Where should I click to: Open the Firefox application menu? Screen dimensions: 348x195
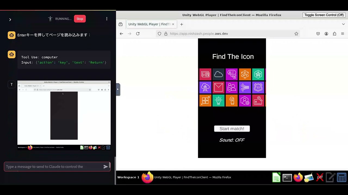343,34
